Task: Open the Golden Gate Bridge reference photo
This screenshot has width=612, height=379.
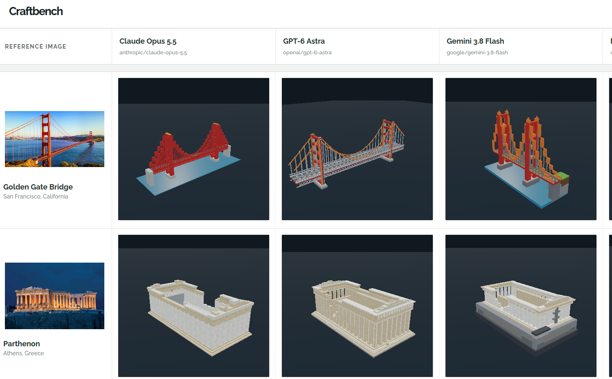Action: point(54,139)
